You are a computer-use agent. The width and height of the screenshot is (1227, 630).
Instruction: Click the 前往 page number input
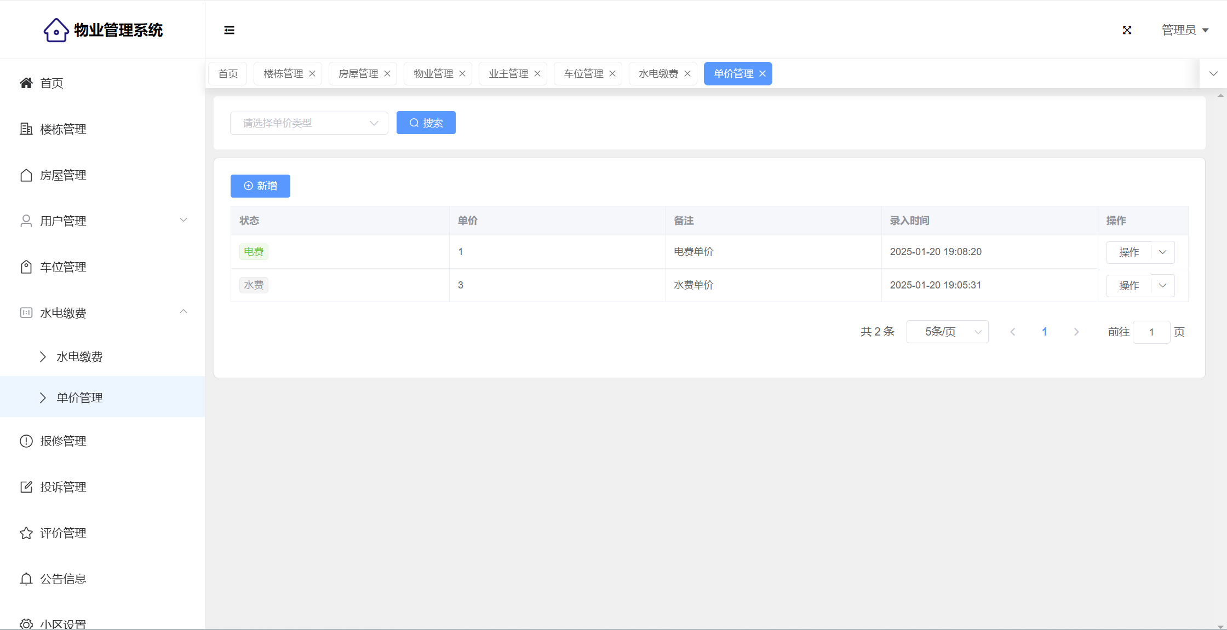[x=1151, y=332]
